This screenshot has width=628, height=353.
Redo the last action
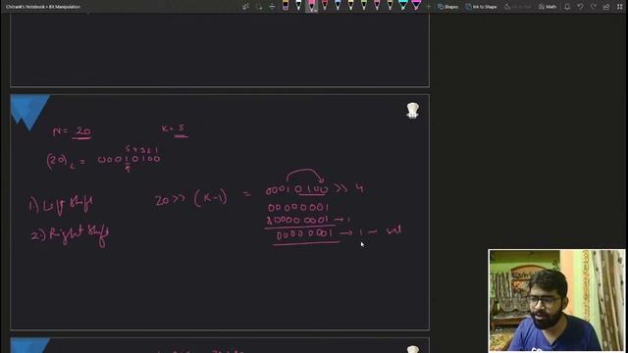[594, 7]
